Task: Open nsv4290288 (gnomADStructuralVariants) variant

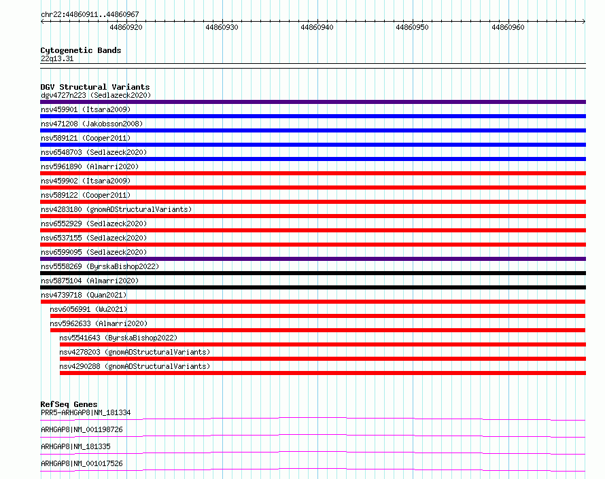Action: (135, 366)
